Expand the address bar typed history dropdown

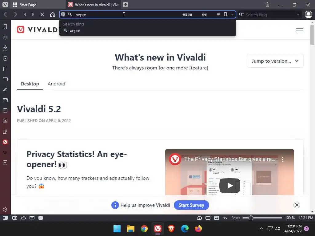pyautogui.click(x=232, y=14)
